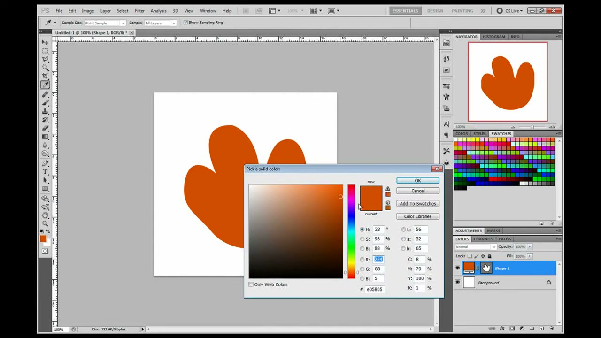Viewport: 601px width, 338px height.
Task: Select the S saturation radio button
Action: click(x=362, y=239)
